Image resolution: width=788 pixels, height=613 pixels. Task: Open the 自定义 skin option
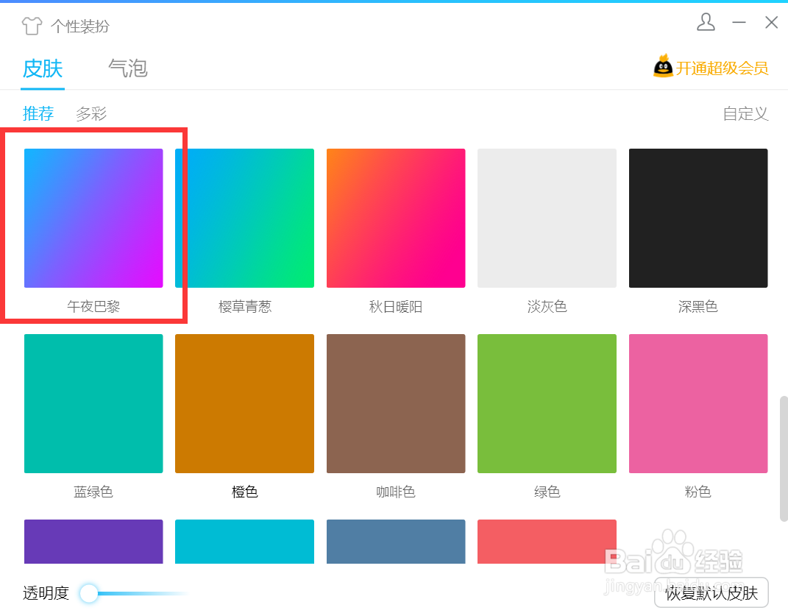746,113
